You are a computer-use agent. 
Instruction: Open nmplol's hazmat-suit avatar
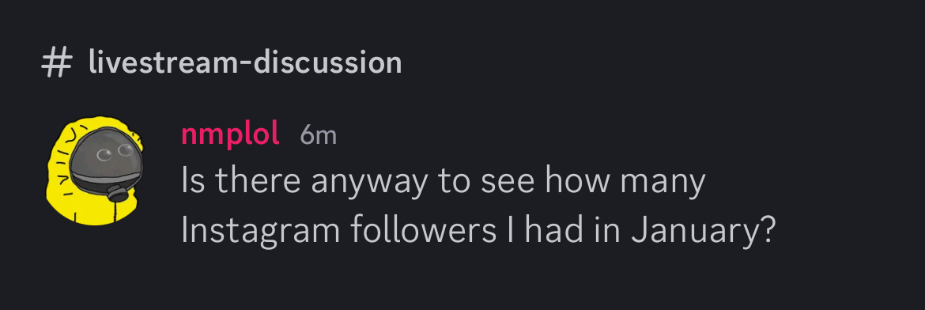point(94,170)
